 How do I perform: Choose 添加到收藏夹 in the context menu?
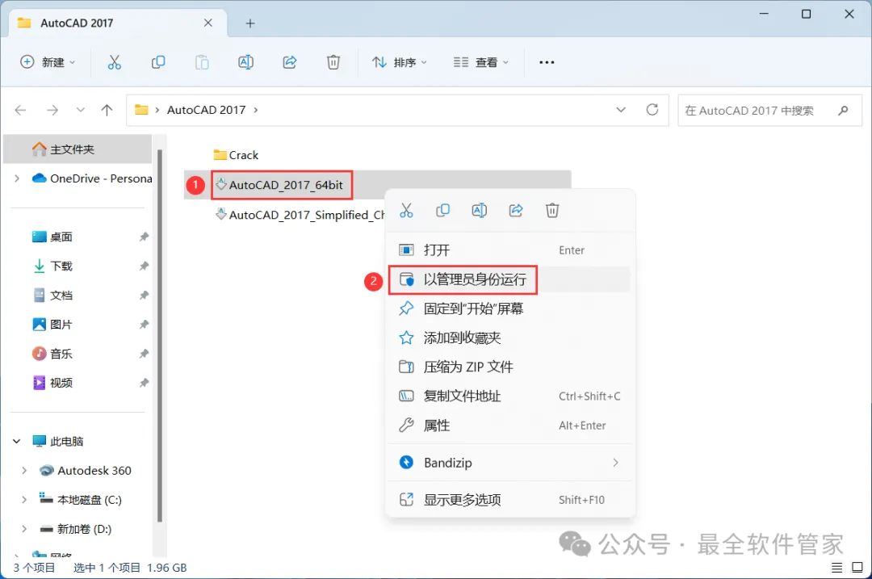click(510, 338)
